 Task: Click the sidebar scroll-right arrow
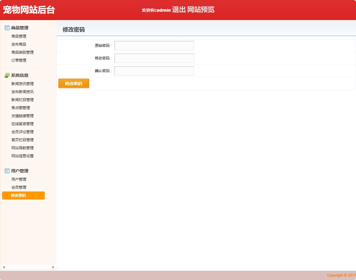[x=53, y=267]
